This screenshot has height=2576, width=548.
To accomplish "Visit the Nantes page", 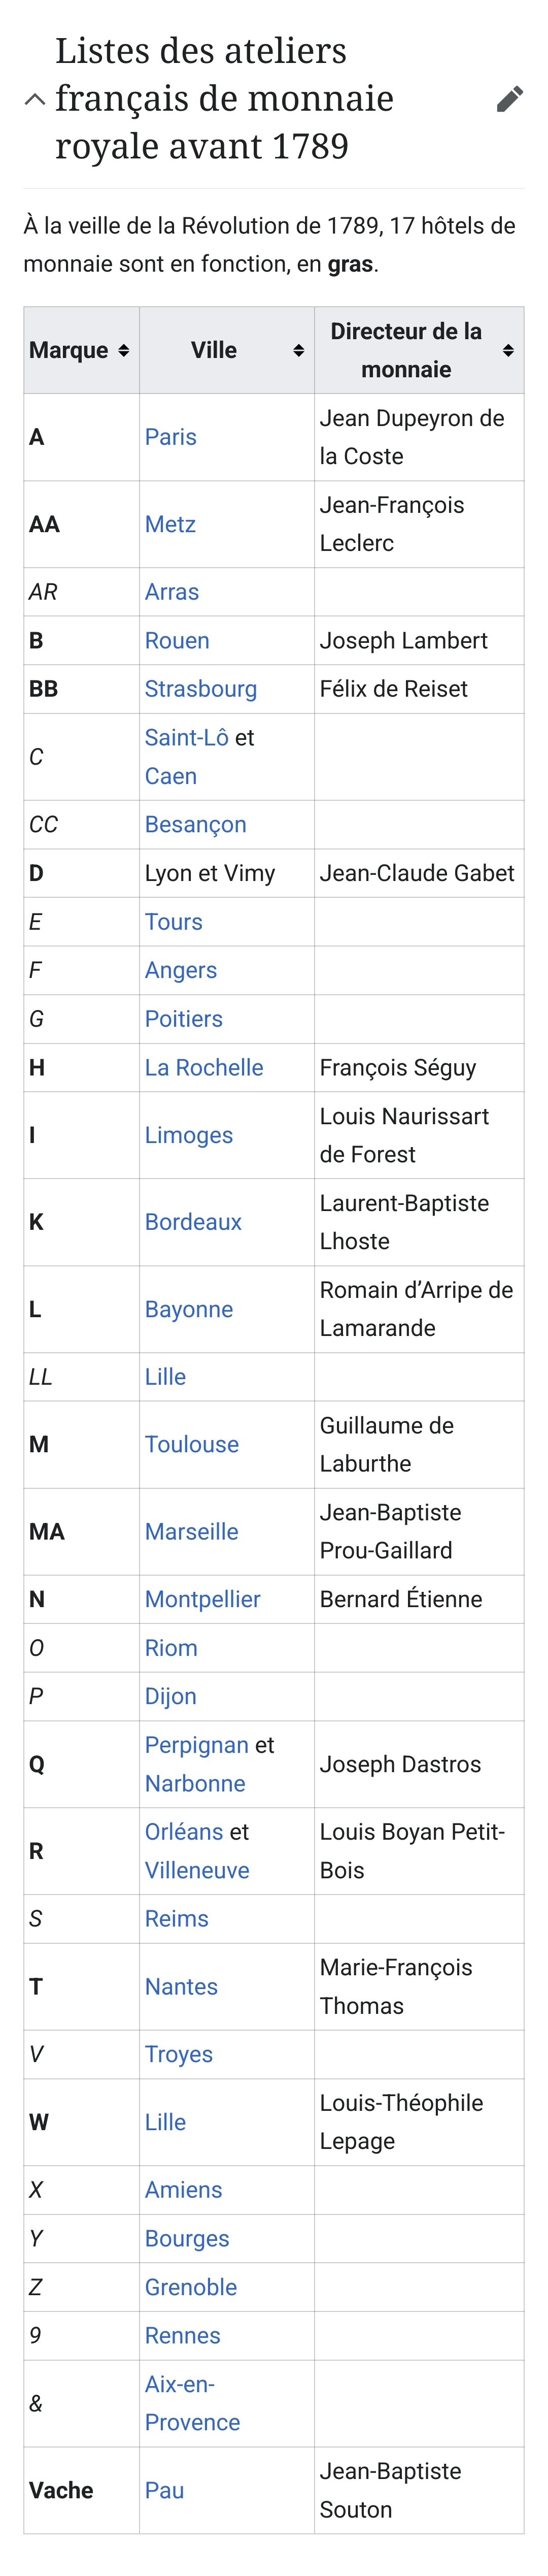I will [181, 1987].
